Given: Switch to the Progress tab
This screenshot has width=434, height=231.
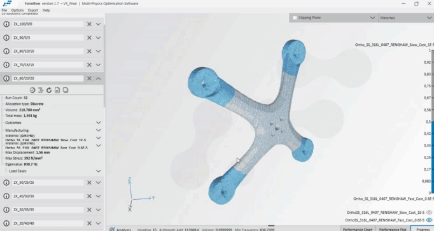Looking at the screenshot, I should coord(423,228).
